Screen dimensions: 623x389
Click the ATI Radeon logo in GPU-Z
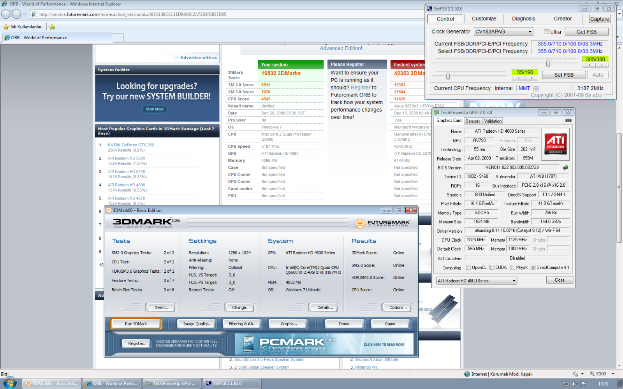(556, 144)
